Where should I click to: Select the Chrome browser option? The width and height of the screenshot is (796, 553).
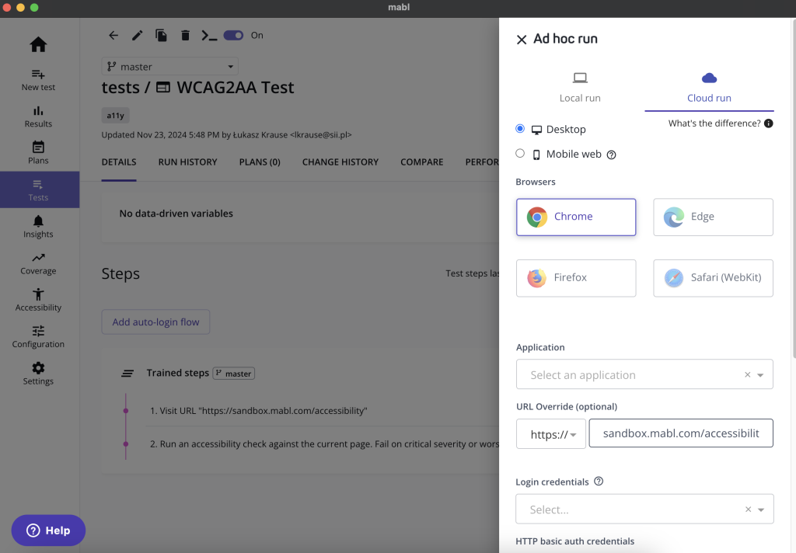pos(576,217)
